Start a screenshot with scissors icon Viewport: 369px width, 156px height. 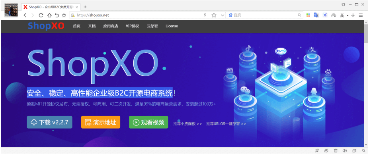[342, 15]
